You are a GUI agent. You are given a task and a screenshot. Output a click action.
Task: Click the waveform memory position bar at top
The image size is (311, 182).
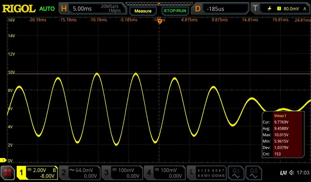pyautogui.click(x=159, y=4)
